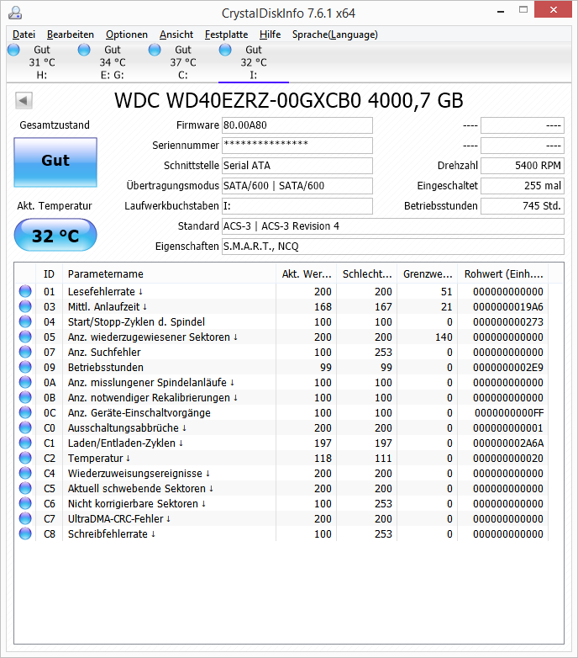Click the Betriebsstunden value 745 Std.
The image size is (578, 658).
tap(523, 205)
